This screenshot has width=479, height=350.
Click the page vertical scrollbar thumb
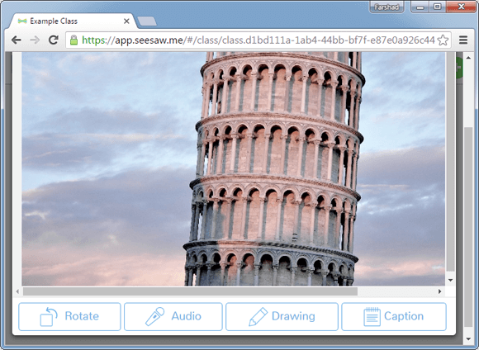468,227
